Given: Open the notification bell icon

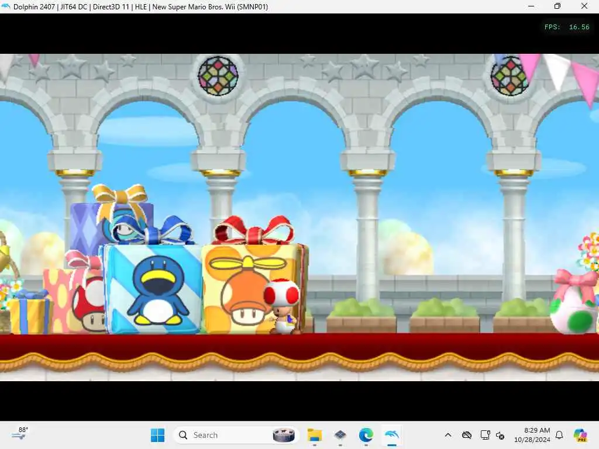Looking at the screenshot, I should click(559, 435).
